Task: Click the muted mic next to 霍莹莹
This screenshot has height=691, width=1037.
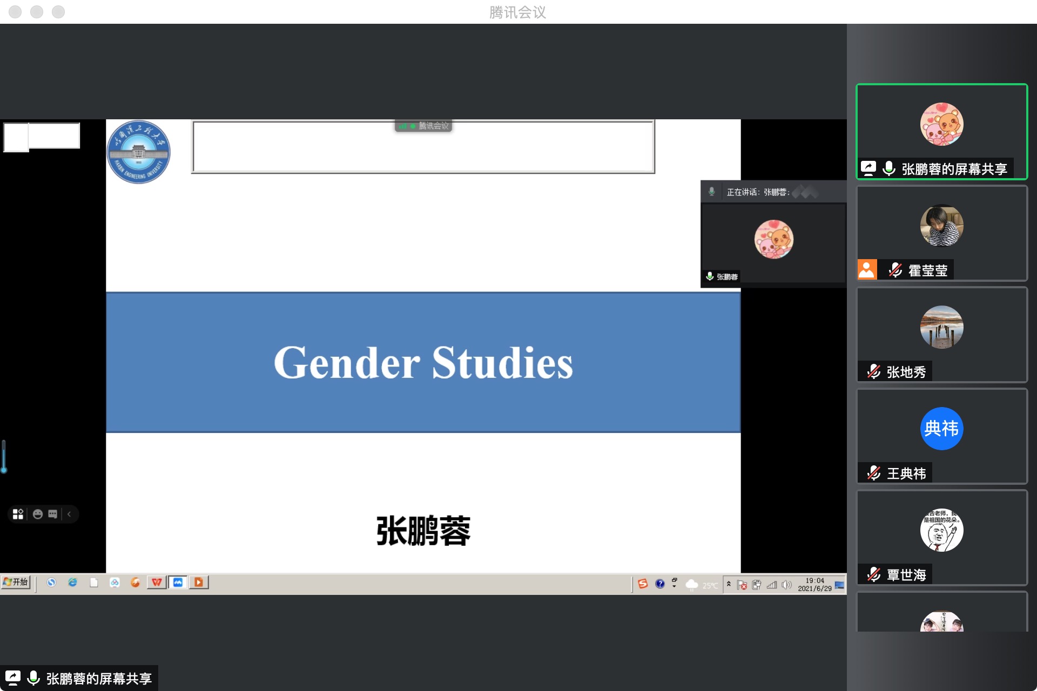Action: pos(895,270)
